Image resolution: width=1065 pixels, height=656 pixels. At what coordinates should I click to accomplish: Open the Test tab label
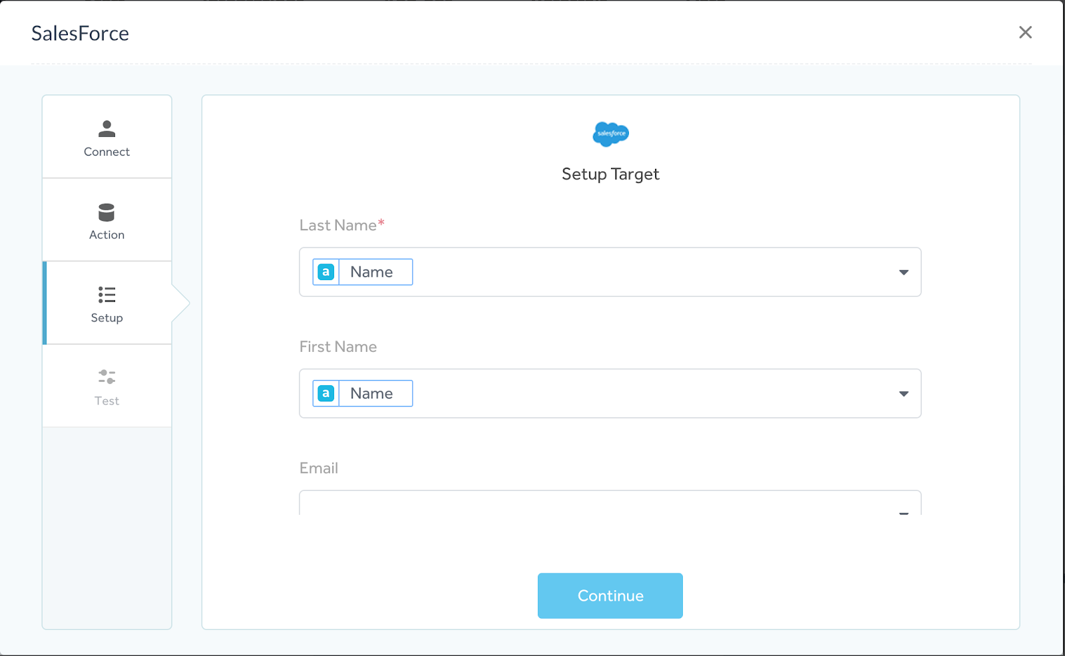[106, 401]
